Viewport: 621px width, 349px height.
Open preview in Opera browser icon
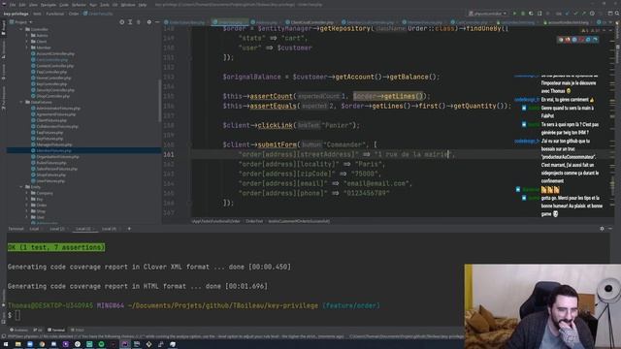tap(581, 40)
